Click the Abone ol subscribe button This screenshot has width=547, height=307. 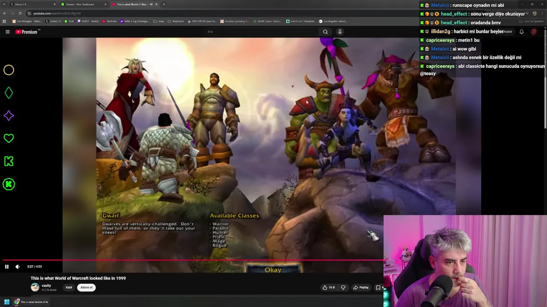(x=86, y=287)
